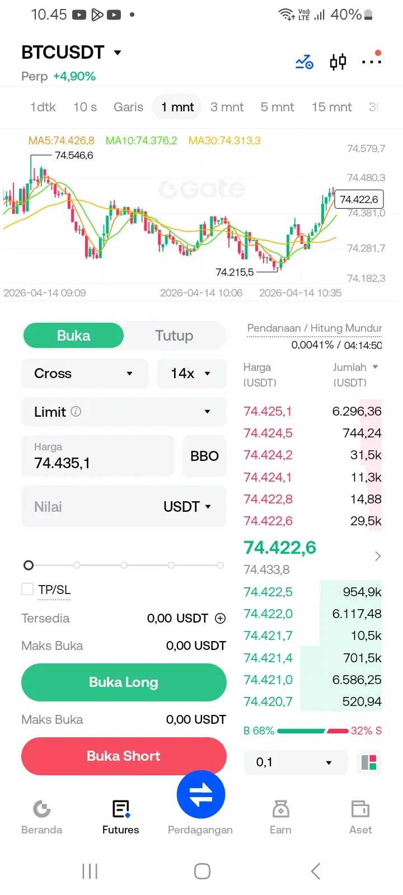Image resolution: width=403 pixels, height=895 pixels.
Task: Open the 14x leverage dropdown
Action: [191, 373]
